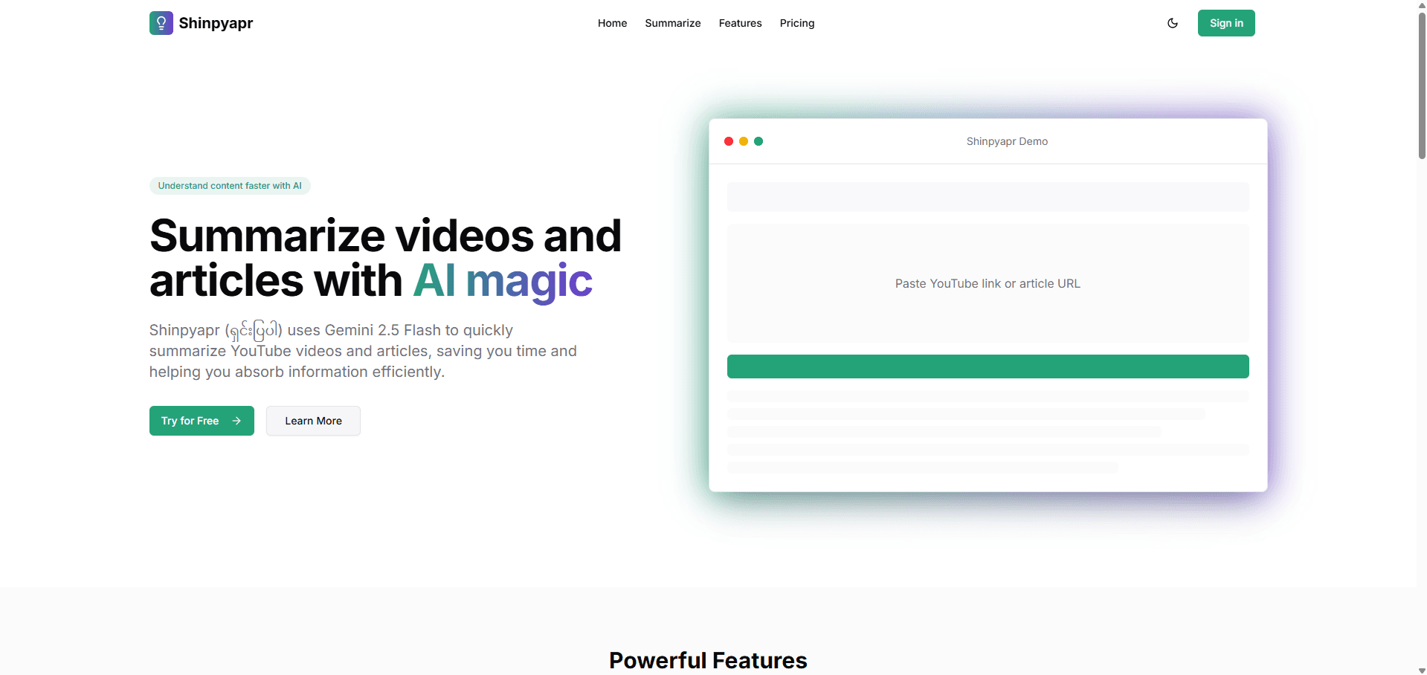Viewport: 1427px width, 675px height.
Task: Click the arrow icon in Try for Free
Action: (236, 421)
